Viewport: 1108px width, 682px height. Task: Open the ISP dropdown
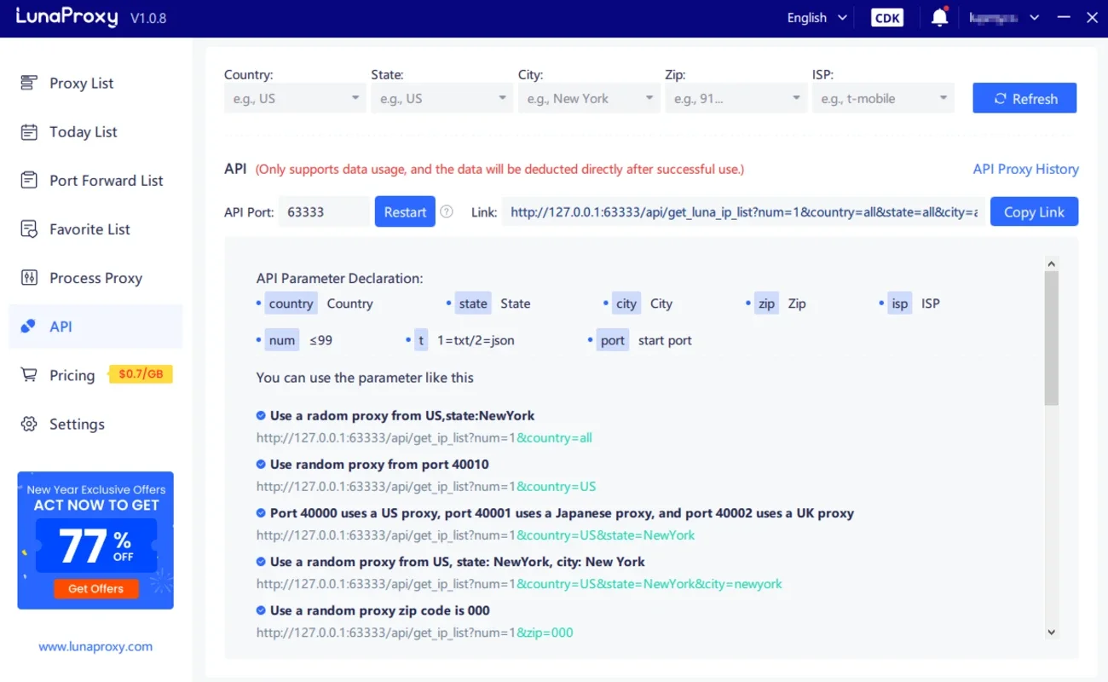click(882, 98)
